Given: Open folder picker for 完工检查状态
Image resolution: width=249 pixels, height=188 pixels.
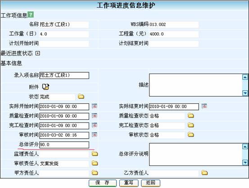Looking at the screenshot, I should (x=191, y=125).
